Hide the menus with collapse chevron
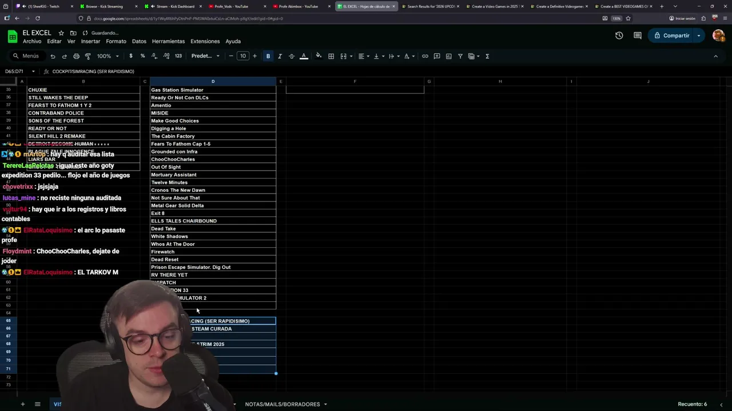Screen dimensions: 732x411 pos(715,56)
